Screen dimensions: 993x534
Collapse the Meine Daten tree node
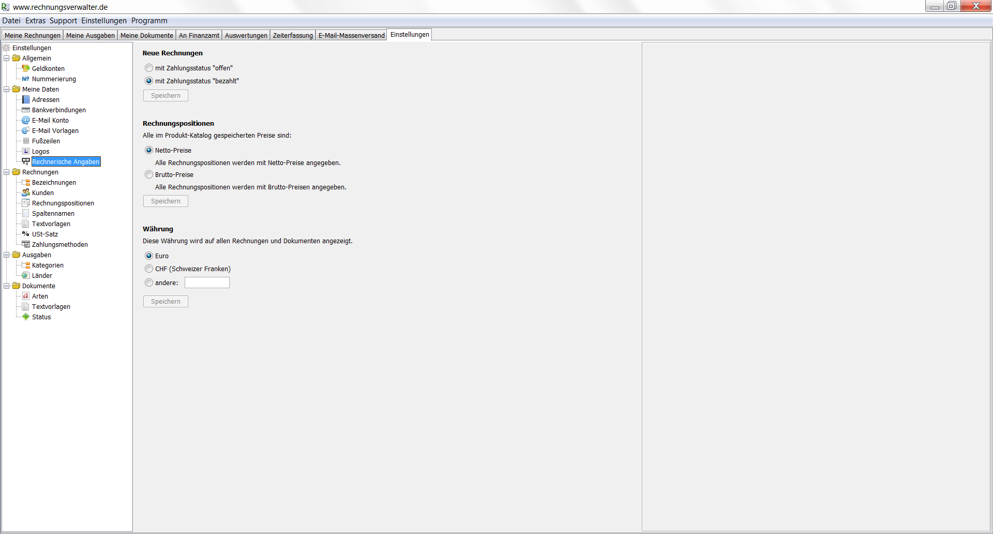pyautogui.click(x=7, y=89)
